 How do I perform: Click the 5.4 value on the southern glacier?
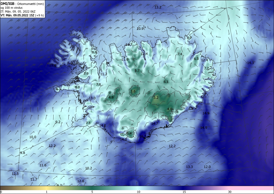(129, 134)
